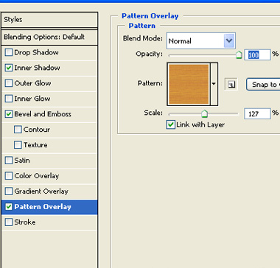Open the Color Overlay label settings
This screenshot has height=268, width=280.
point(37,176)
